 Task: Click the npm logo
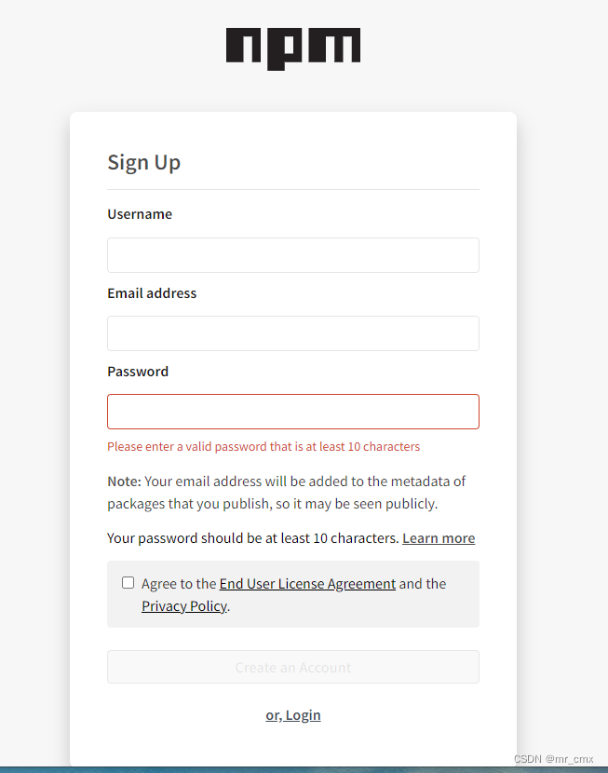(292, 48)
